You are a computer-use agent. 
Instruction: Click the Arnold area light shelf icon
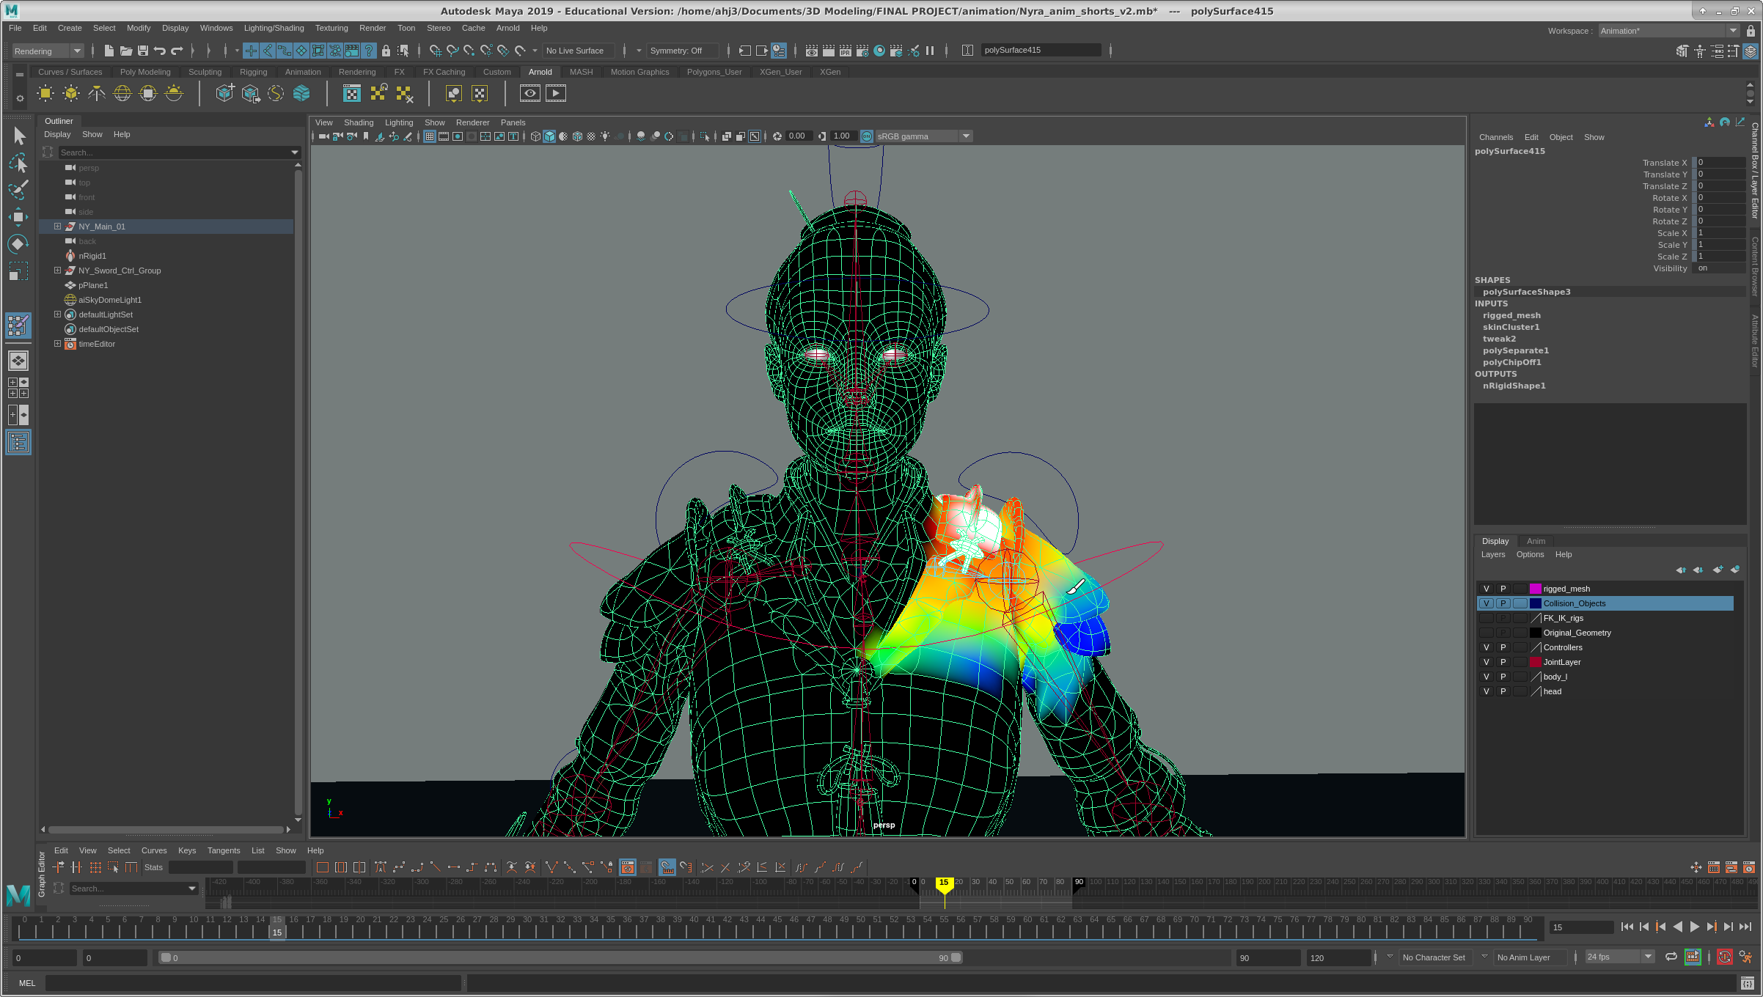45,93
